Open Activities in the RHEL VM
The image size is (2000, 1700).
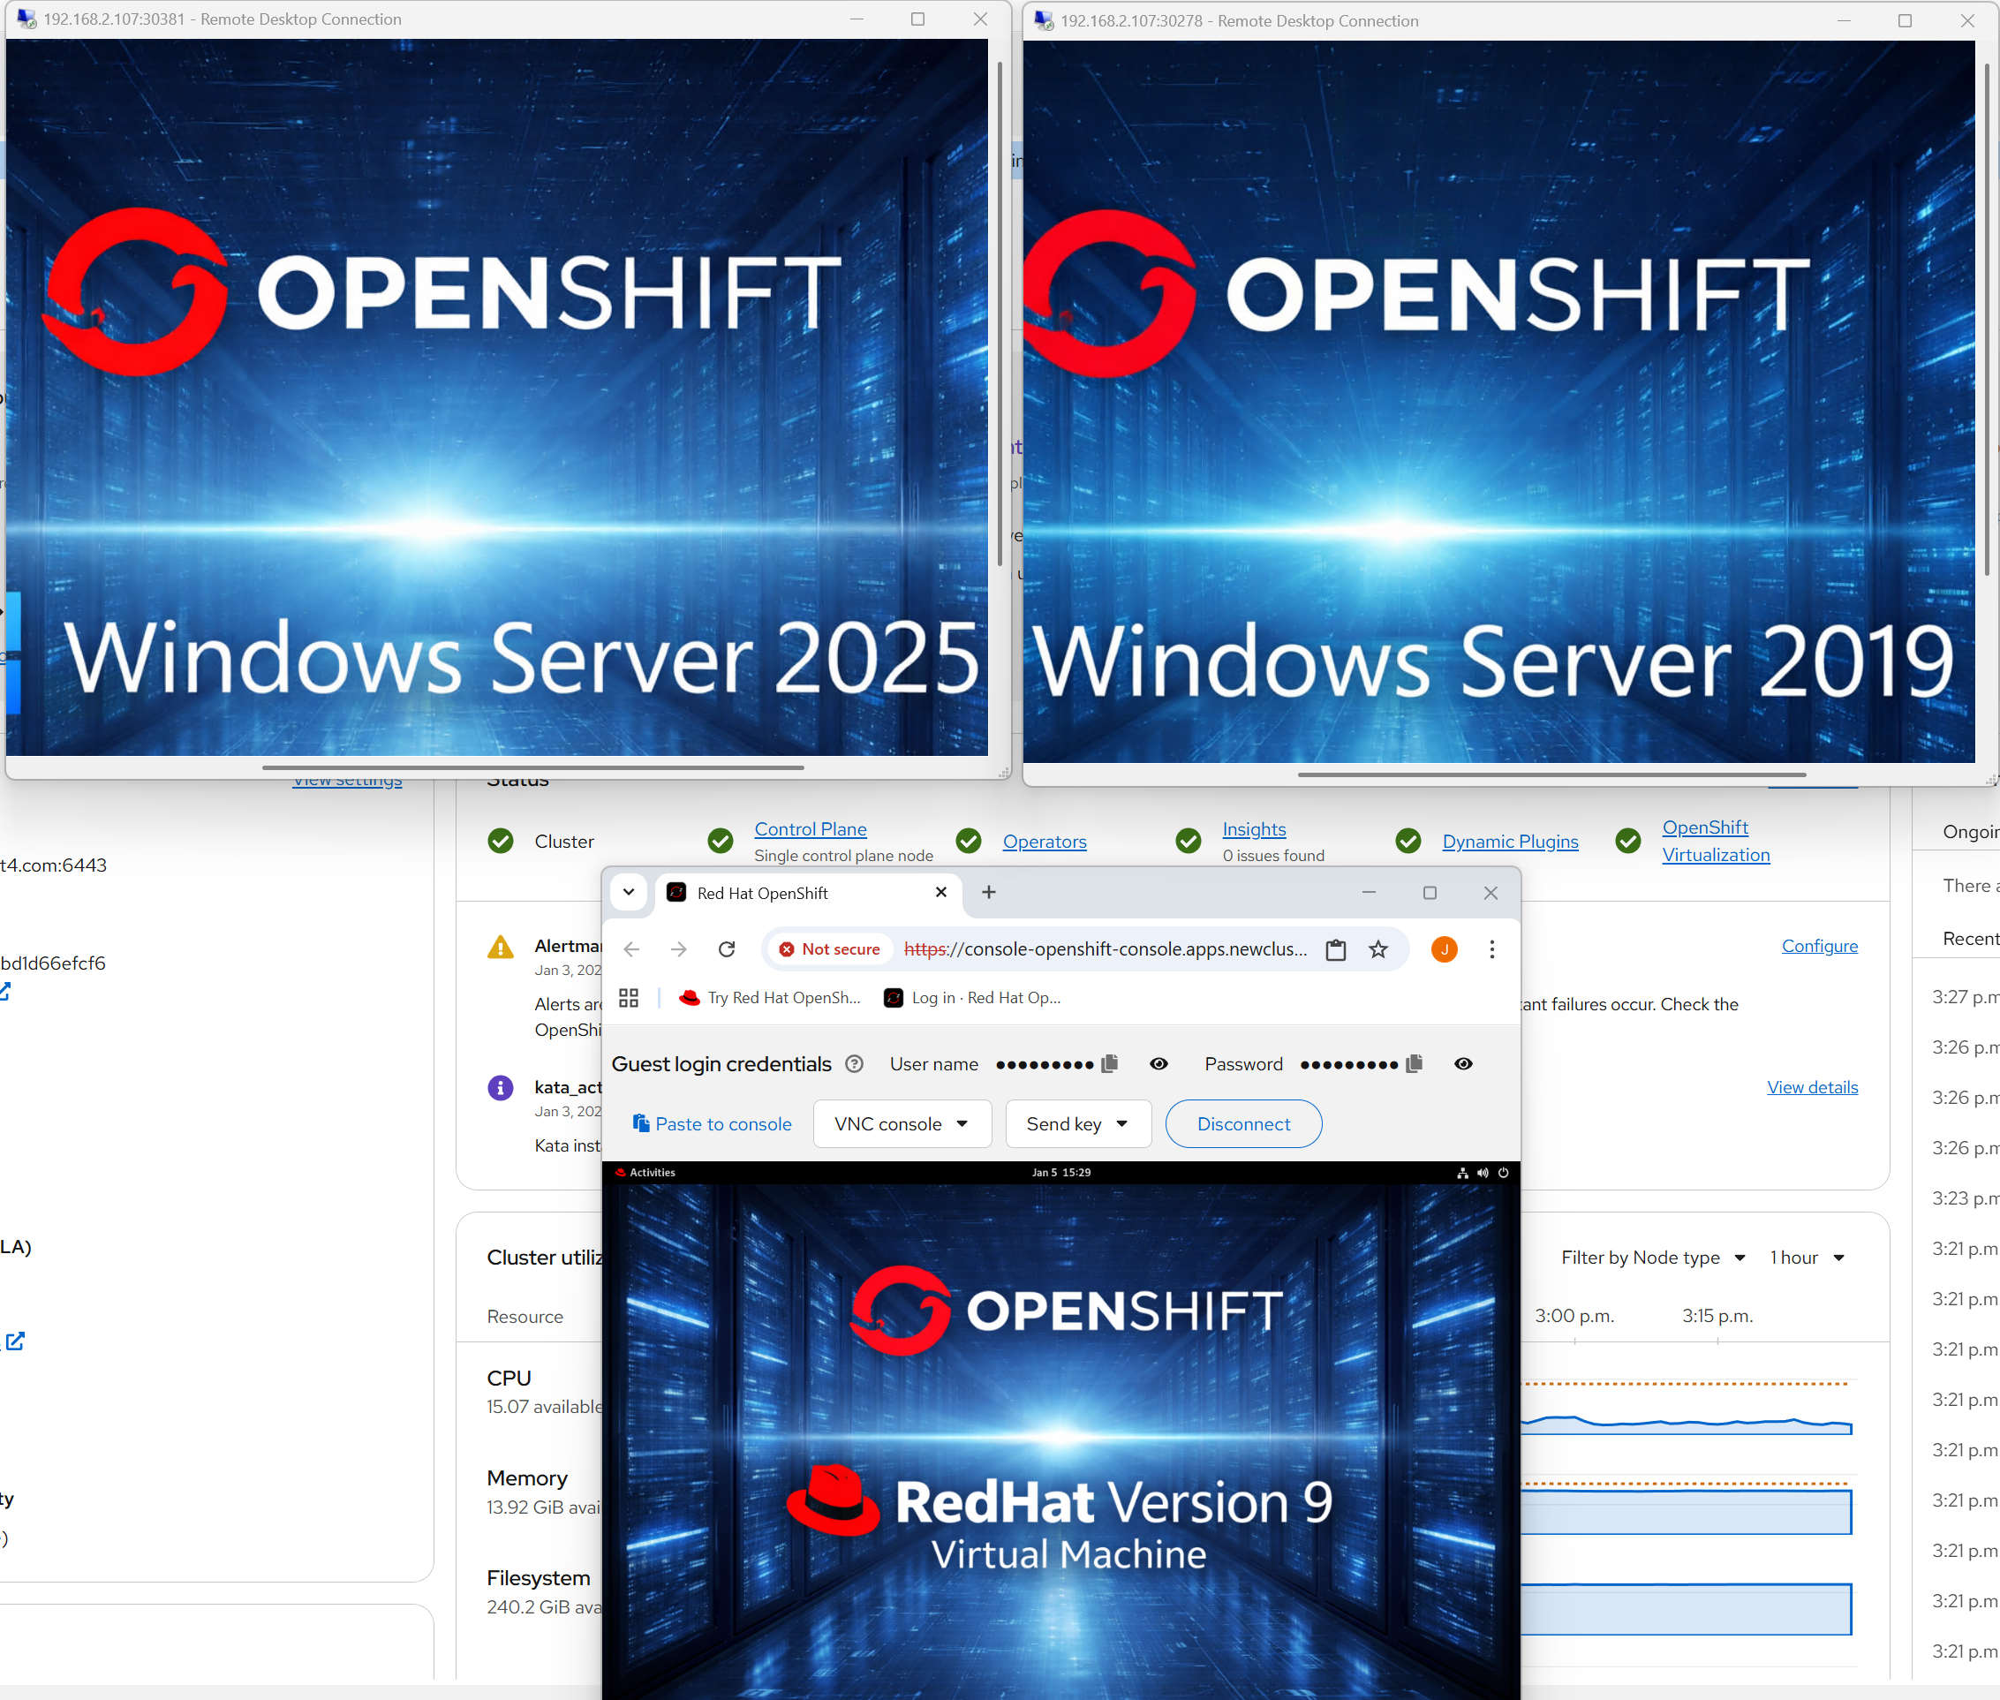(x=645, y=1172)
